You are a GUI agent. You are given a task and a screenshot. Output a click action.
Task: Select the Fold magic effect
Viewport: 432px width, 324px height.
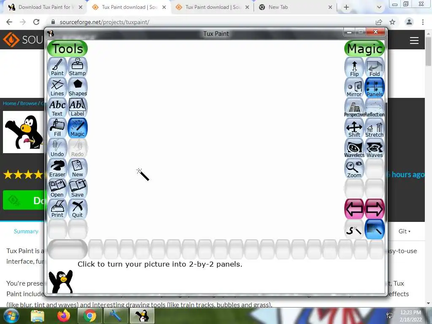[x=375, y=68]
